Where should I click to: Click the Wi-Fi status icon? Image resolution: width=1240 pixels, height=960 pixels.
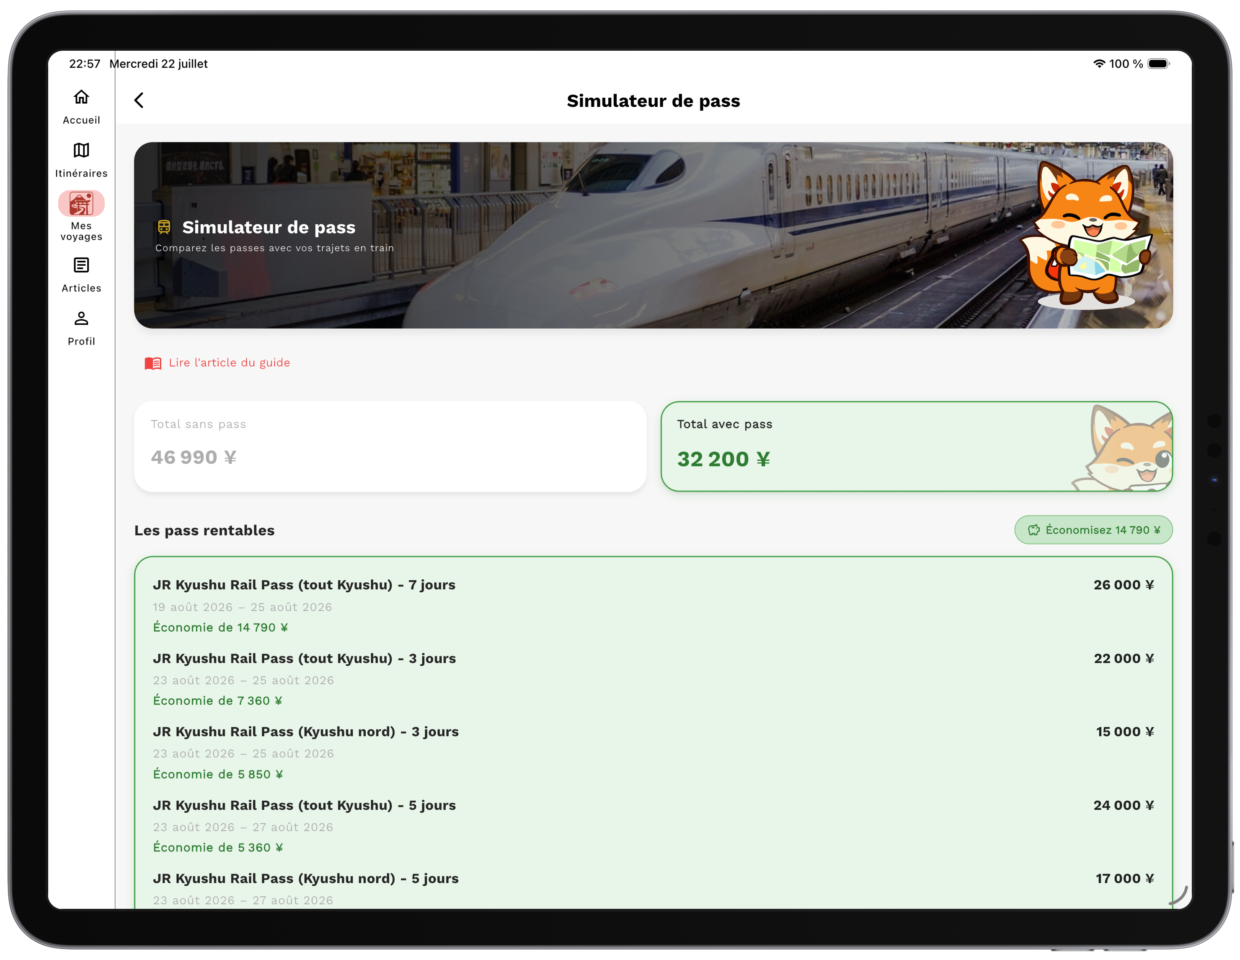tap(1099, 64)
